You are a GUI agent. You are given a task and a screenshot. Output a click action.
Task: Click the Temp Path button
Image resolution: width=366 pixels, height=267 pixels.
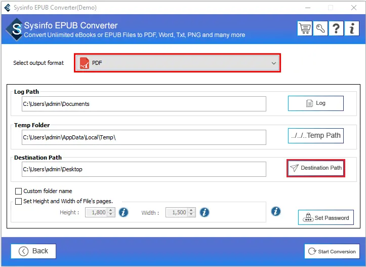315,135
